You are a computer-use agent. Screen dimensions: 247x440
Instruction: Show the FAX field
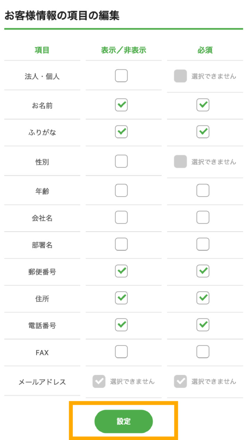coord(121,352)
